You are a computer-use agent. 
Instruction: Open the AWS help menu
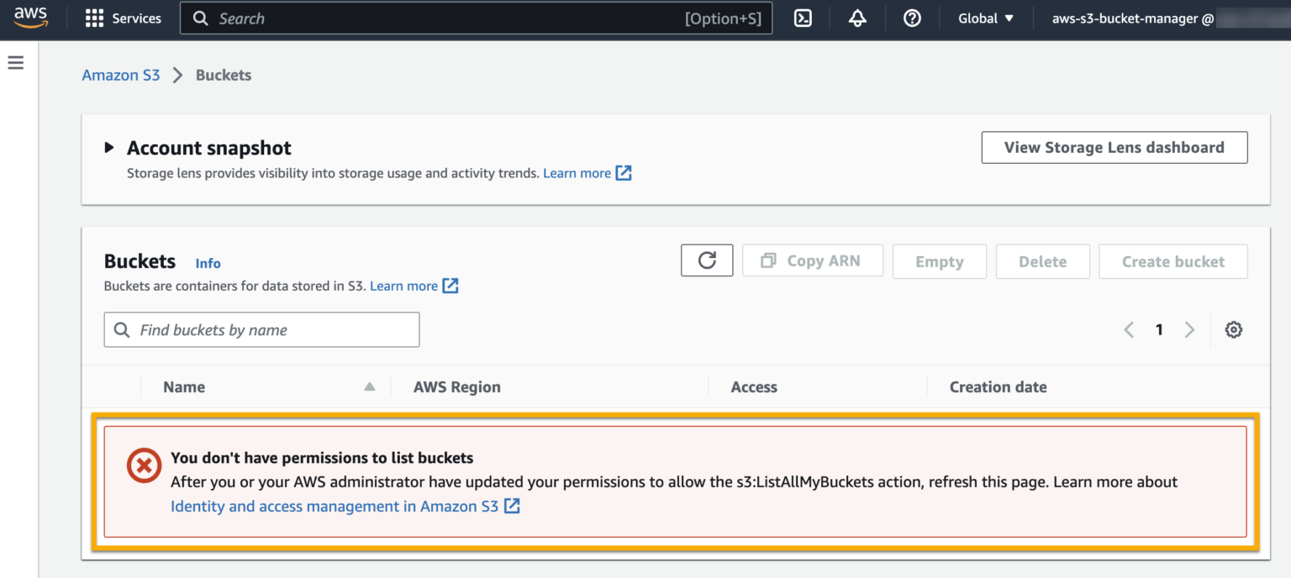(912, 18)
